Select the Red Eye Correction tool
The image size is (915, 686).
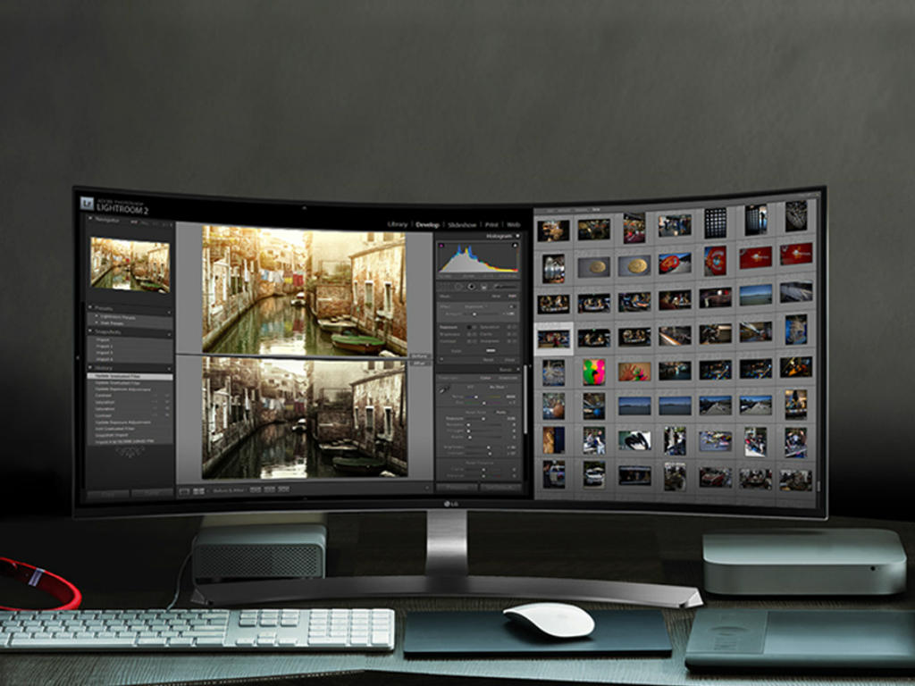click(x=471, y=287)
